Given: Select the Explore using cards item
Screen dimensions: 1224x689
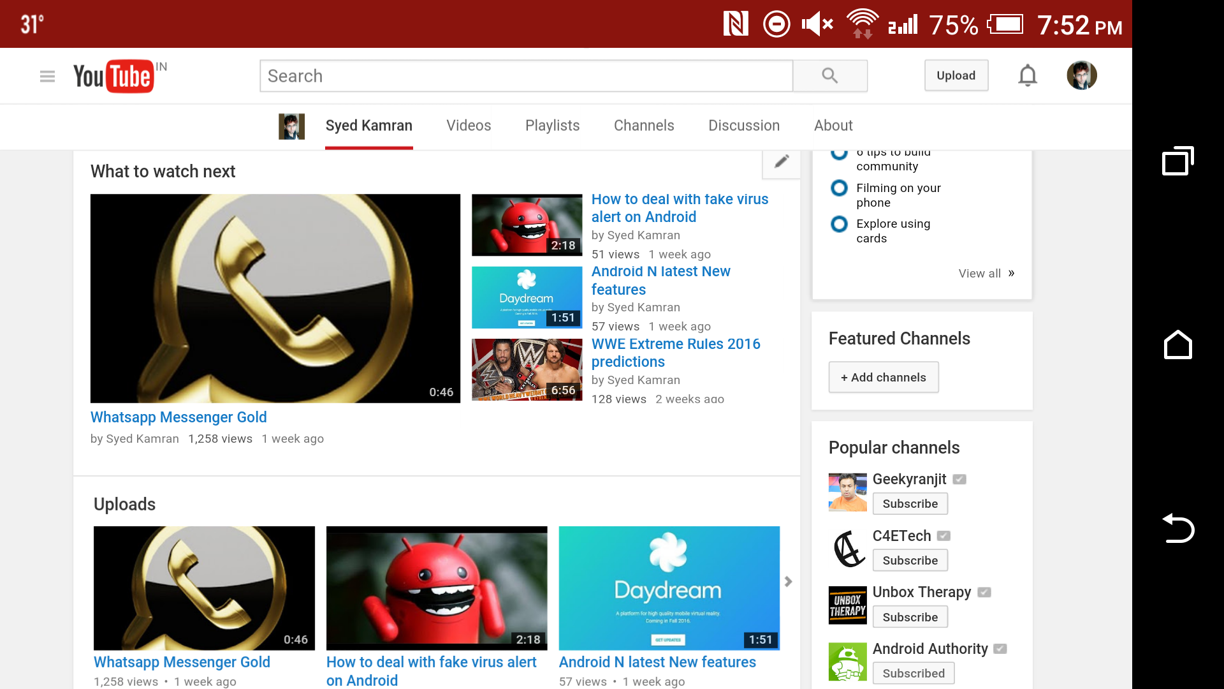Looking at the screenshot, I should pyautogui.click(x=892, y=231).
